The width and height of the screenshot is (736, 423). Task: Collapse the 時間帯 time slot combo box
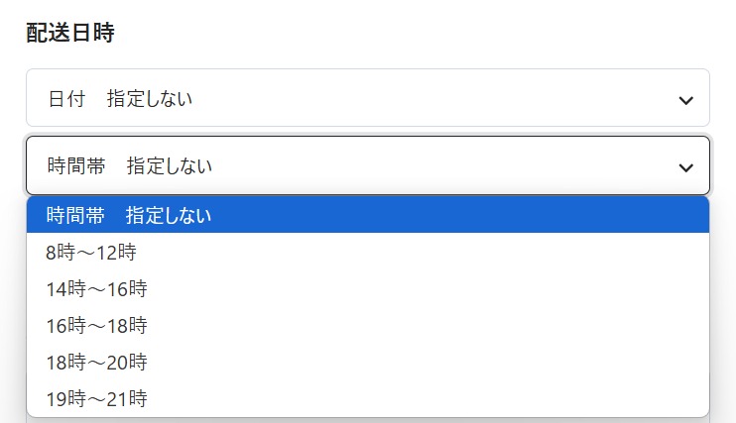pyautogui.click(x=367, y=165)
